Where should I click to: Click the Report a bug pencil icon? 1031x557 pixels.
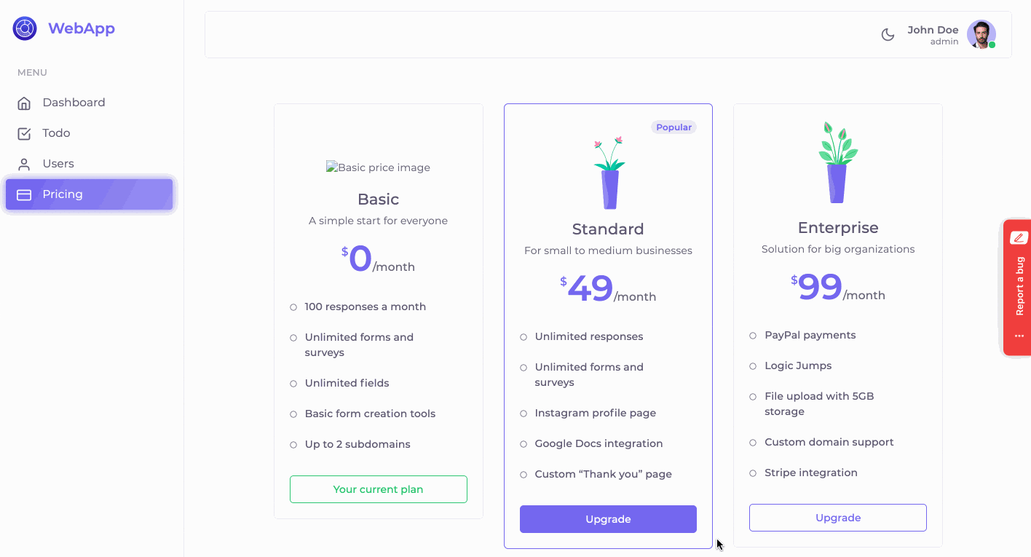(x=1018, y=237)
